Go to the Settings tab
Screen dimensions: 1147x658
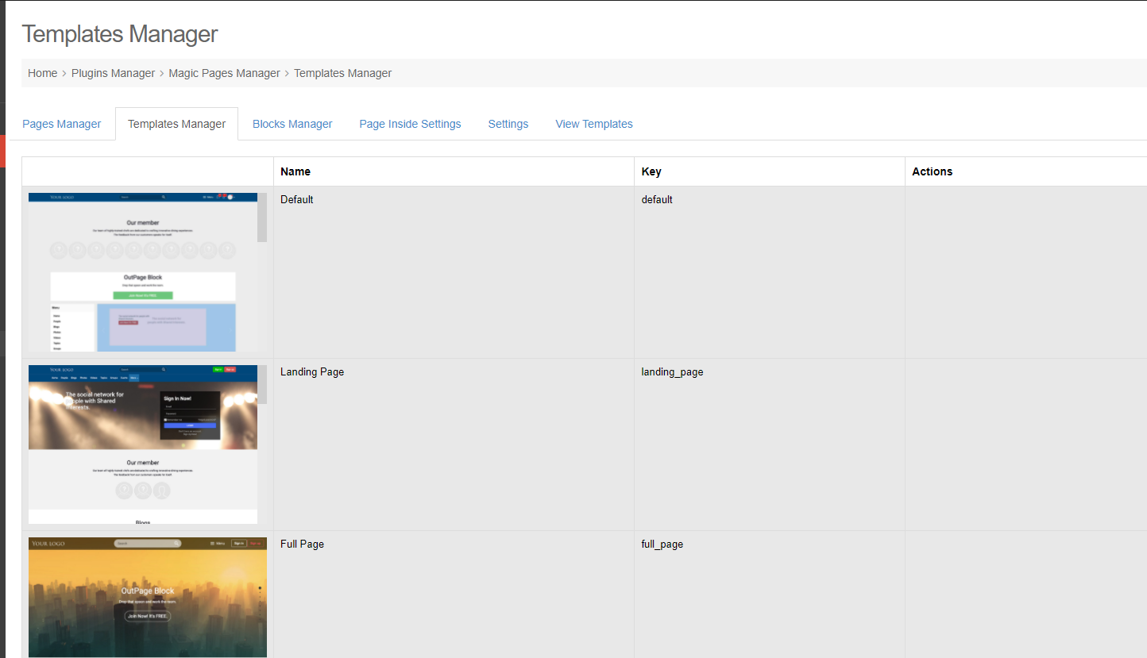click(x=508, y=124)
